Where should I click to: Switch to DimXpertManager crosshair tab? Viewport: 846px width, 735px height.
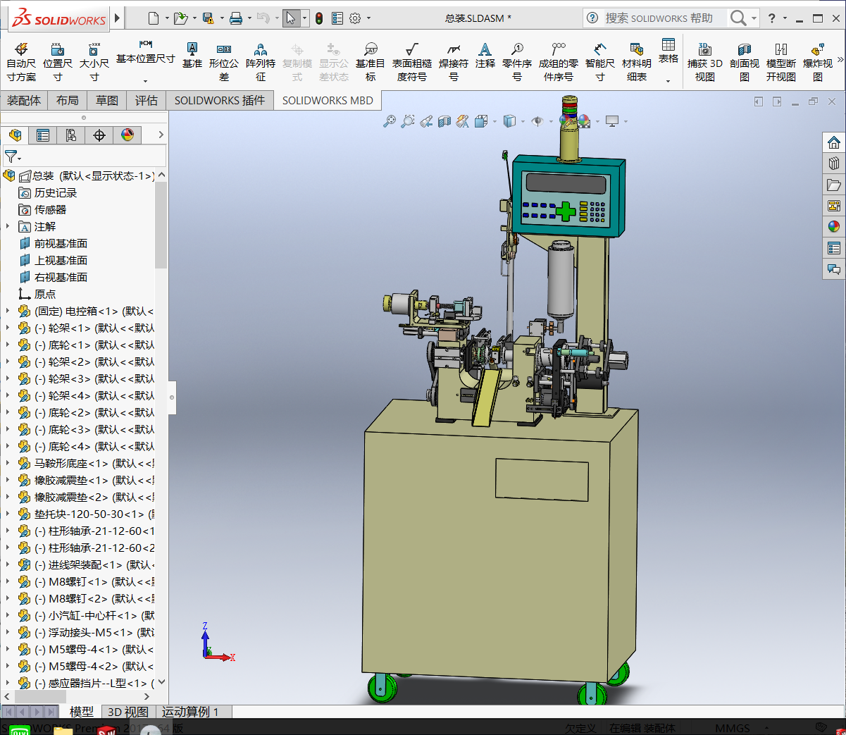click(x=99, y=135)
